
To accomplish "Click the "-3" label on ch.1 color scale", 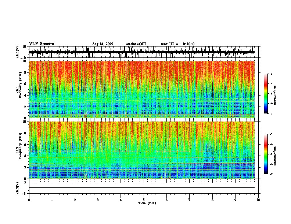I will tap(271, 74).
